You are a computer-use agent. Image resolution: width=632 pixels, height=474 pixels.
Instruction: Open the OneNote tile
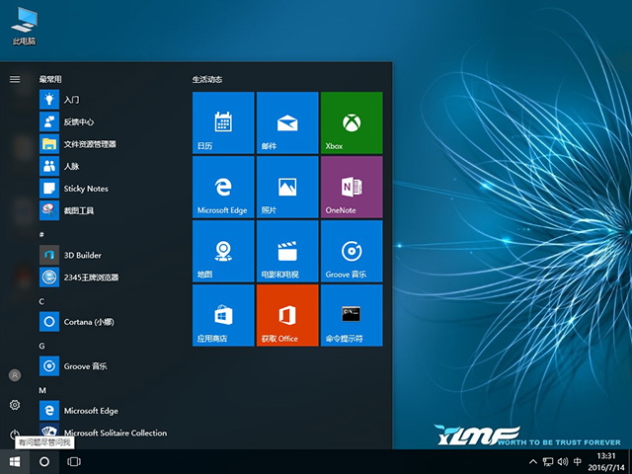(351, 187)
